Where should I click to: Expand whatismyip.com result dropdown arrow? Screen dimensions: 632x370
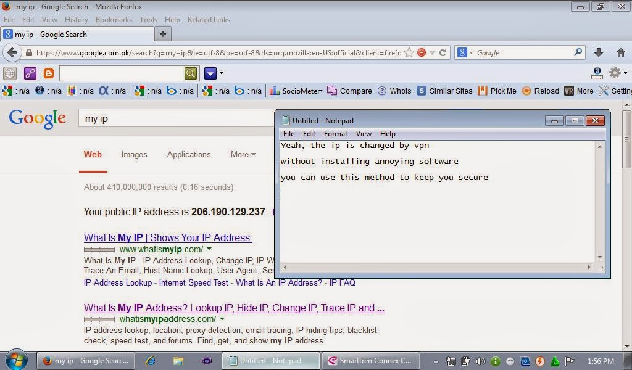(209, 249)
